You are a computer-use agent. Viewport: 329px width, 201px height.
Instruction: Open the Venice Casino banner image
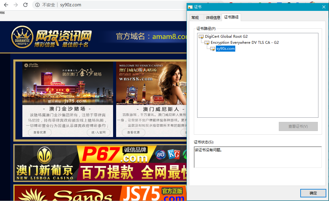pos(151,83)
